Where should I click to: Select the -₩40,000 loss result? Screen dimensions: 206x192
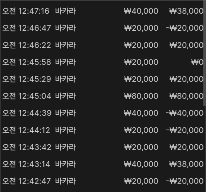pos(185,113)
